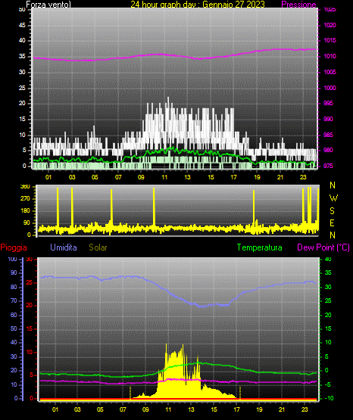353x420 pixels.
Task: Click the 360 wind direction axis value
Action: 25,187
